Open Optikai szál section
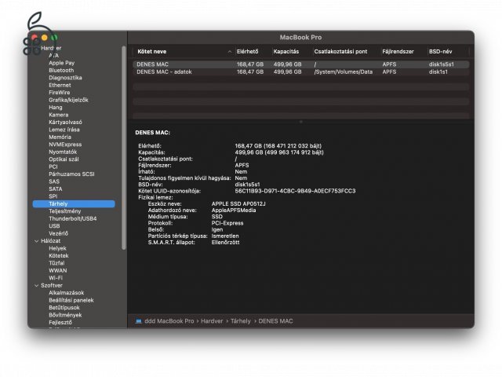 pos(64,159)
